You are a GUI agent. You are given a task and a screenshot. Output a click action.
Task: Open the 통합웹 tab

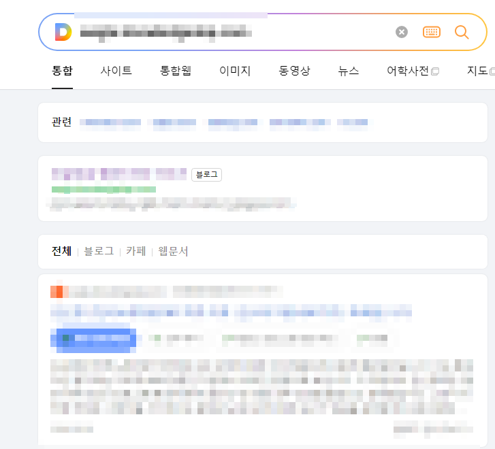pos(176,71)
